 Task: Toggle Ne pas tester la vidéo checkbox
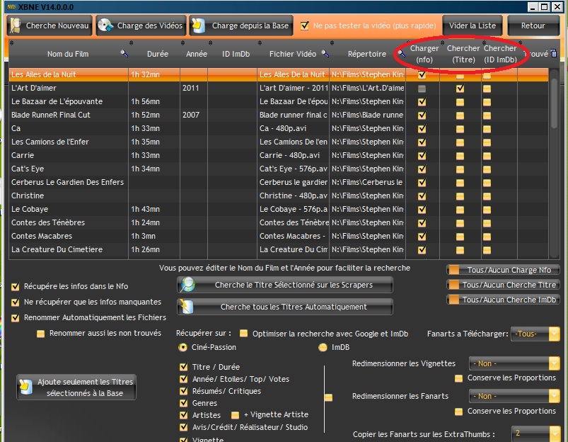point(305,26)
